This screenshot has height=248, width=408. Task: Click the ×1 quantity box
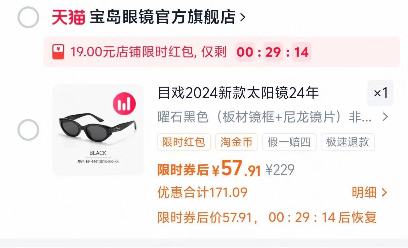[381, 93]
